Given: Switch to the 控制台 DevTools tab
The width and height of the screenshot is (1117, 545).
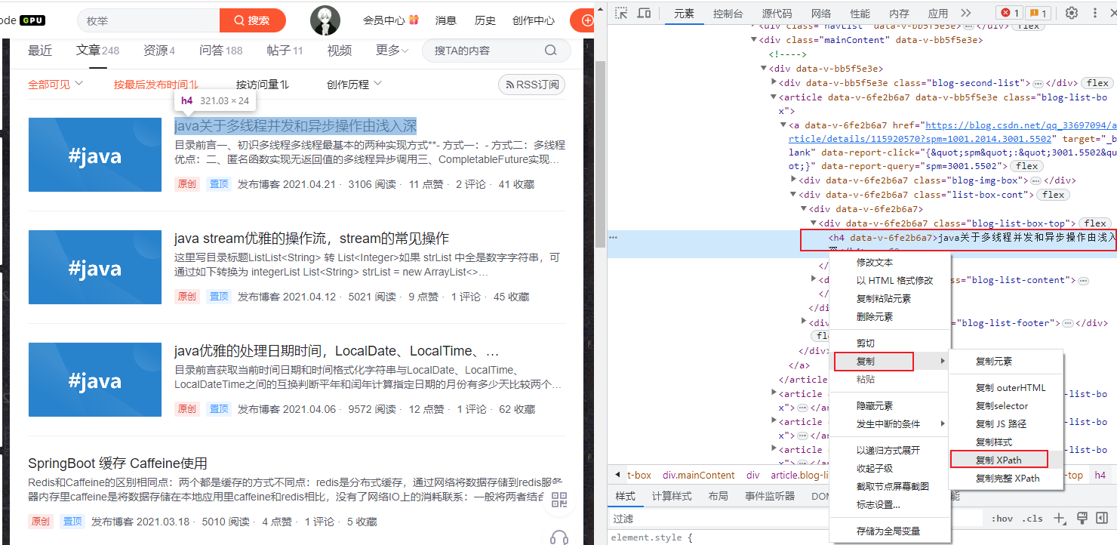Looking at the screenshot, I should click(x=728, y=14).
